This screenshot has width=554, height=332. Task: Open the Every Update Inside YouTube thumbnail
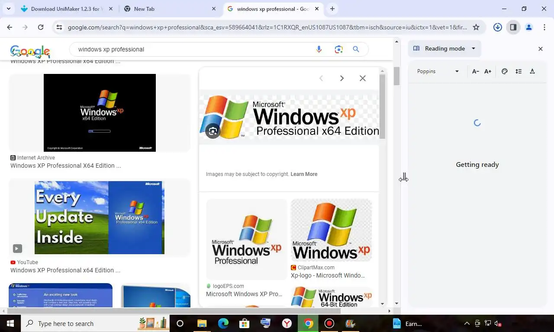coord(100,217)
